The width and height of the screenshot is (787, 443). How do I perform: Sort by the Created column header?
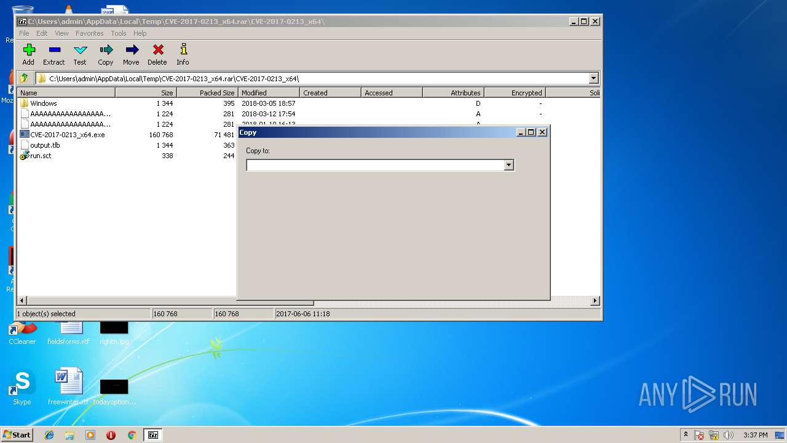point(330,93)
